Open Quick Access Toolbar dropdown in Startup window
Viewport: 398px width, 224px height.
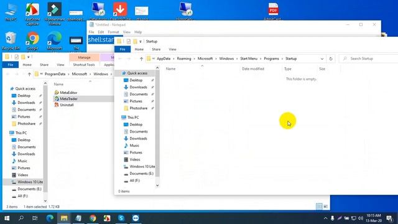pos(141,42)
